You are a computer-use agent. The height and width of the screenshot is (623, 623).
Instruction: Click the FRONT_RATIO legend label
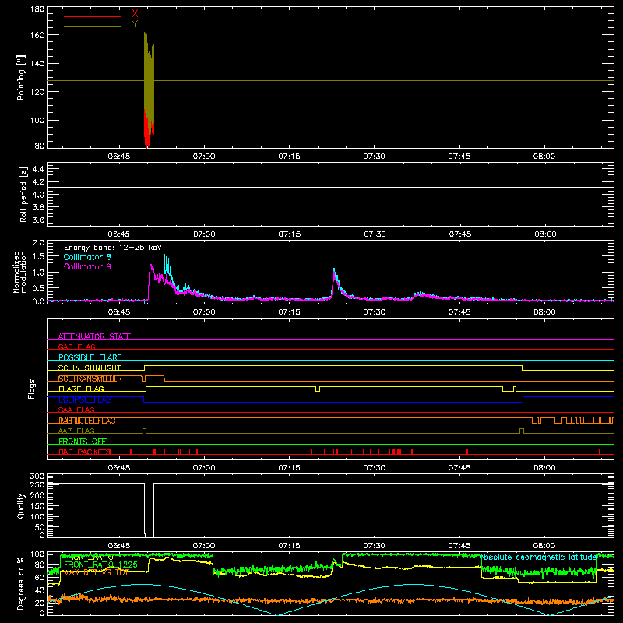pyautogui.click(x=88, y=558)
